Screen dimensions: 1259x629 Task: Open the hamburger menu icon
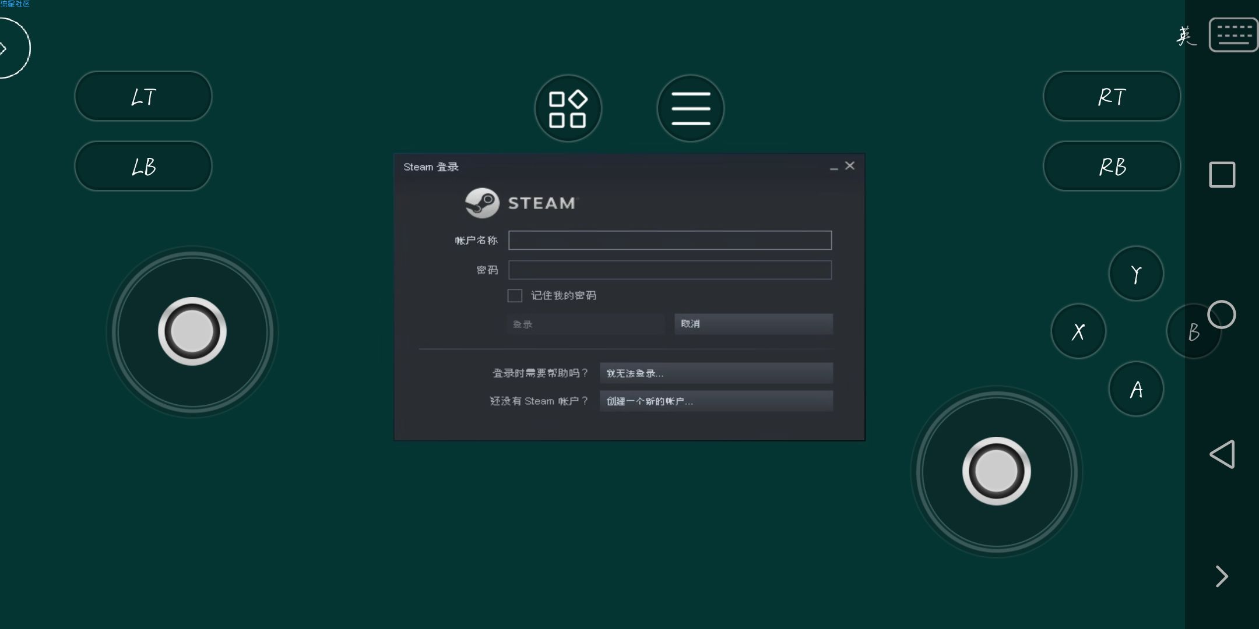pos(691,108)
